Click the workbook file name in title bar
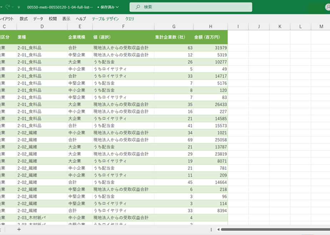Viewport: 330px width, 235px height. pyautogui.click(x=60, y=7)
